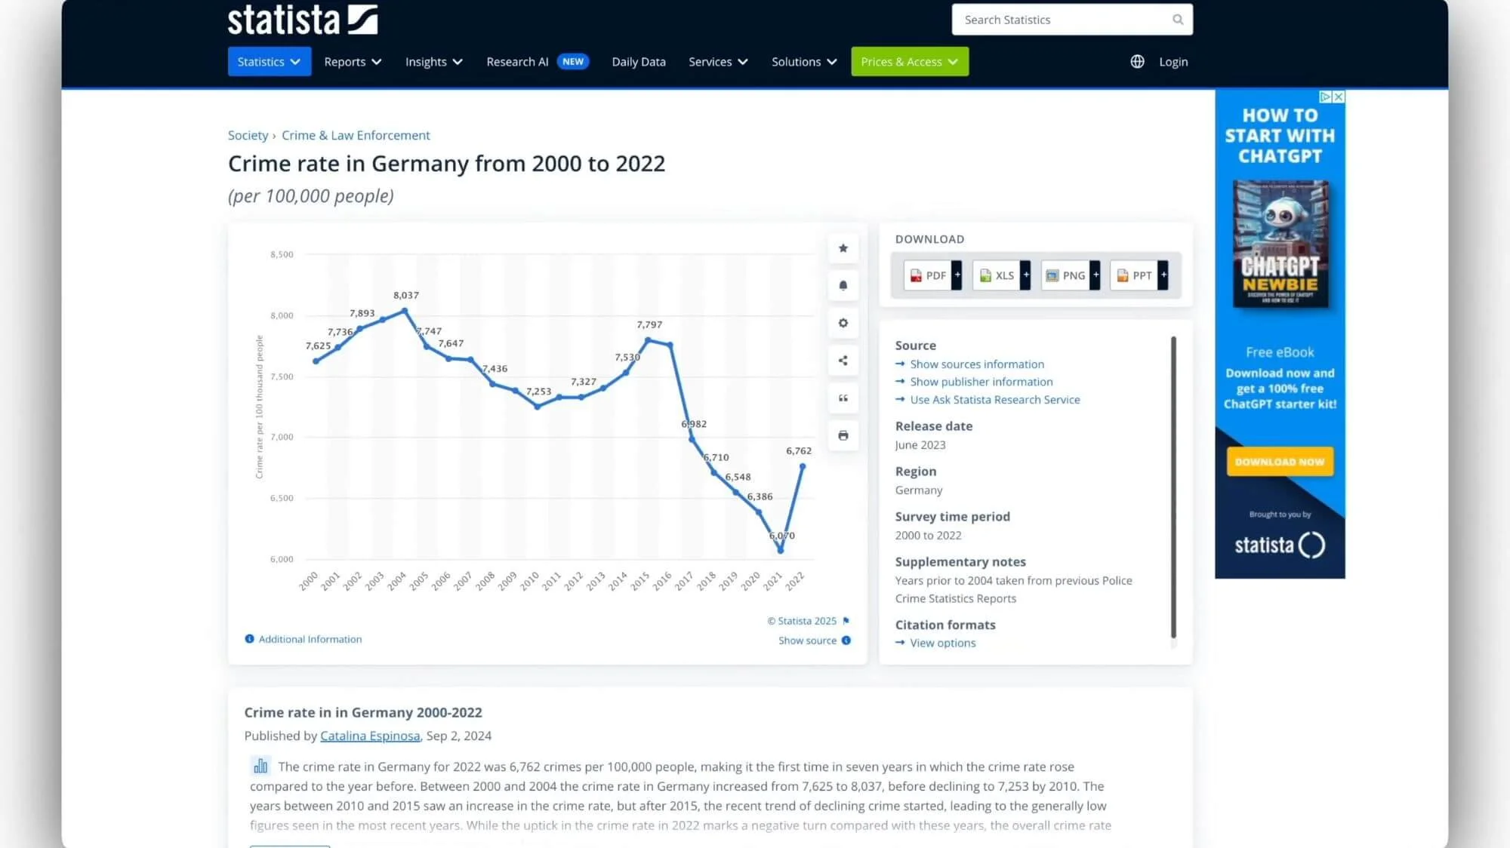1510x848 pixels.
Task: Open the Insights menu
Action: coord(433,62)
